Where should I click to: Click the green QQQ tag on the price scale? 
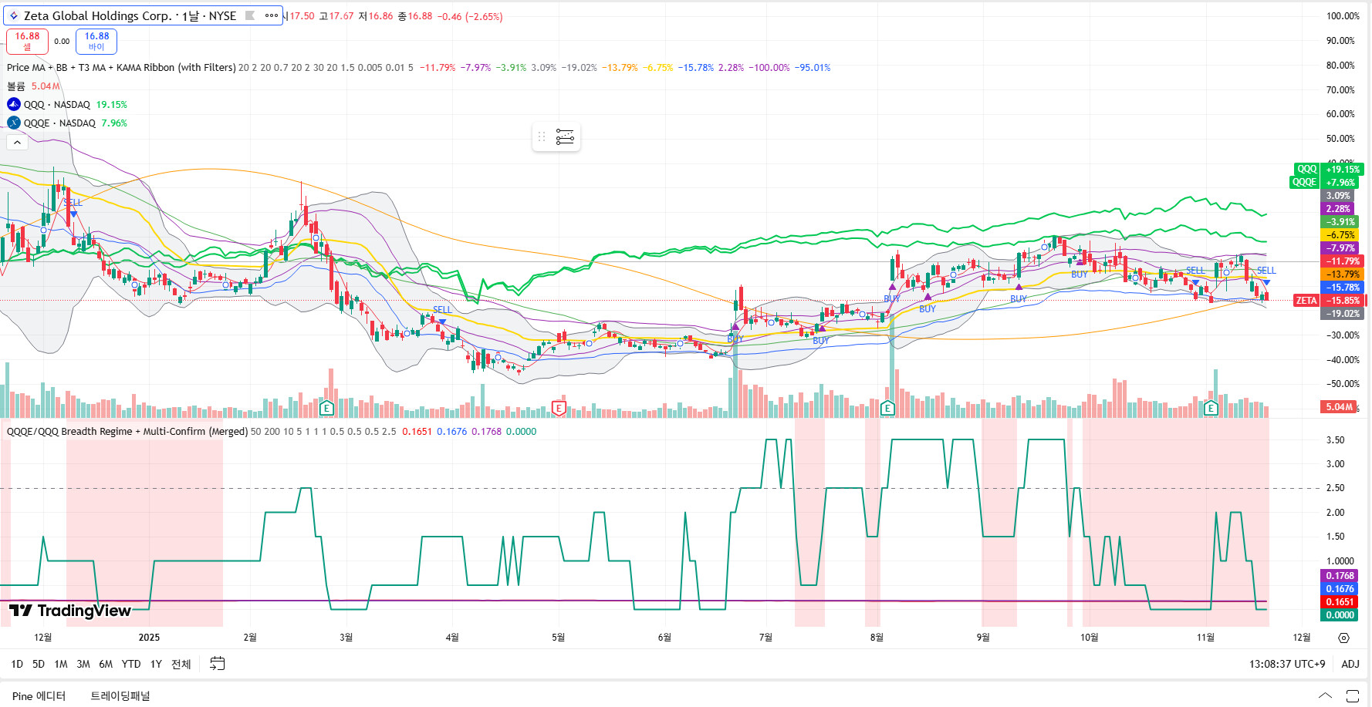pos(1306,169)
